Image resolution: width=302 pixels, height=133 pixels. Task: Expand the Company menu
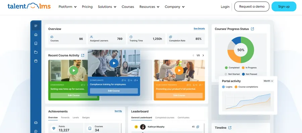click(175, 7)
